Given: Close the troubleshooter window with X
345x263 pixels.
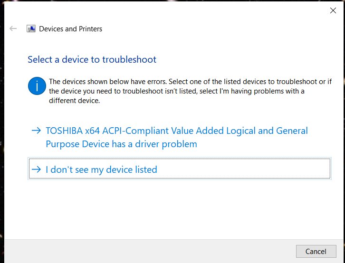Looking at the screenshot, I should (x=333, y=10).
